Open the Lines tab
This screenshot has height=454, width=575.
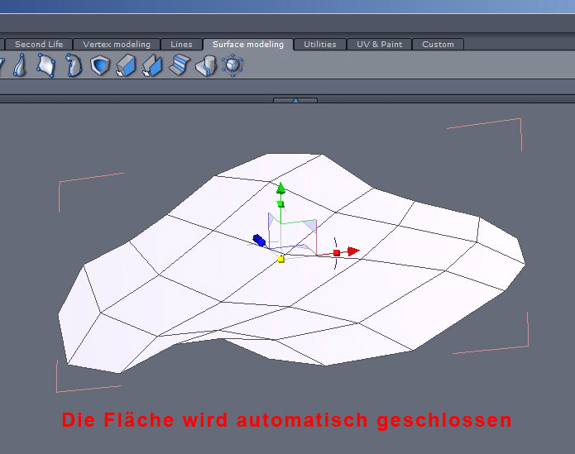point(181,45)
